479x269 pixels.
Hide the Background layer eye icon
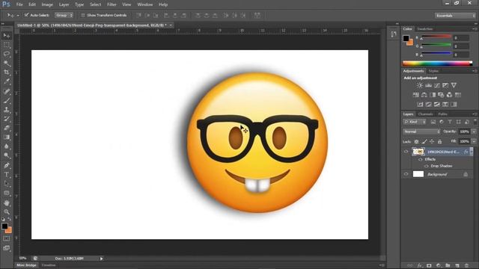point(406,174)
